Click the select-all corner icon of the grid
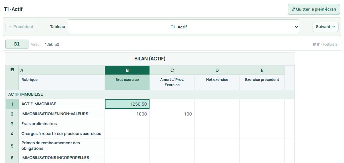Image resolution: width=344 pixels, height=163 pixels. pyautogui.click(x=12, y=70)
